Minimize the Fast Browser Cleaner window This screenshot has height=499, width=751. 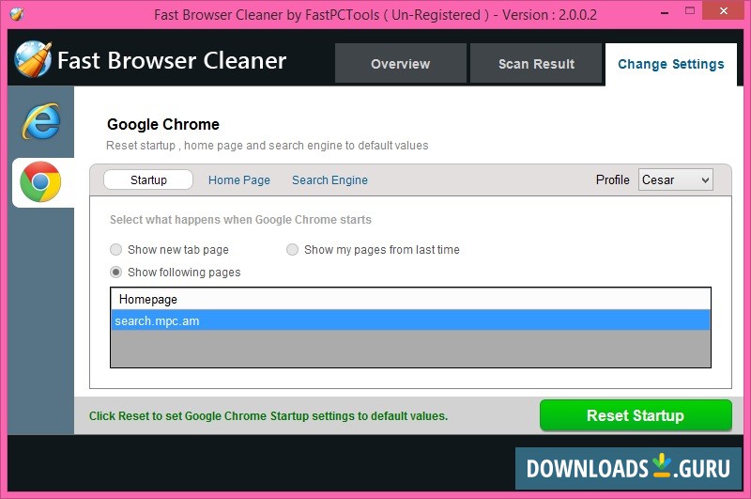[665, 13]
